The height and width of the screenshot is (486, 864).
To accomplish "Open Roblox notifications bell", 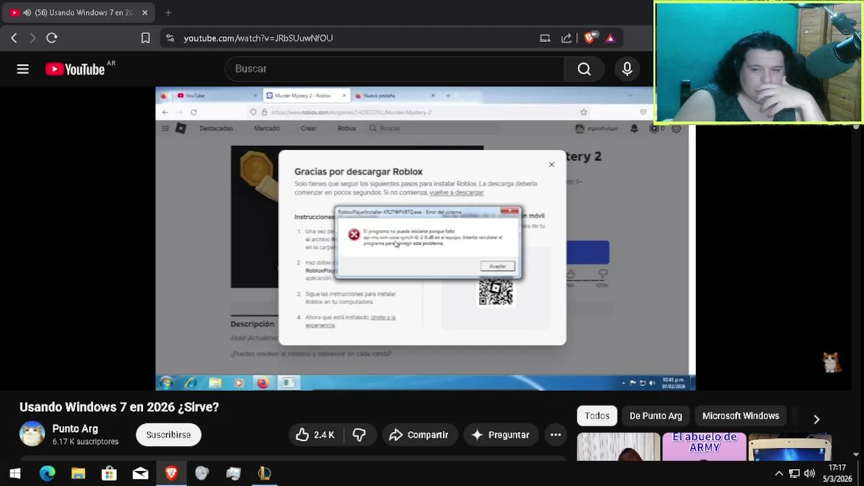I will [x=634, y=128].
